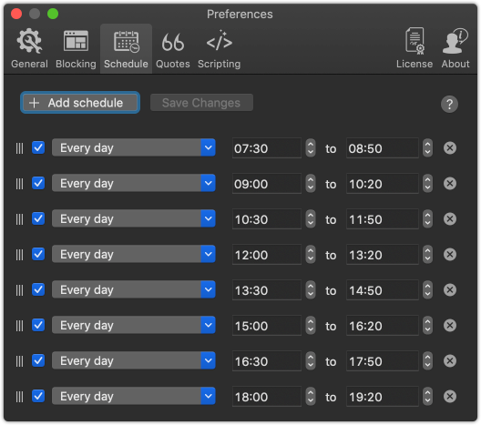Open the General preferences pane
Viewport: 481px width, 425px height.
point(29,49)
